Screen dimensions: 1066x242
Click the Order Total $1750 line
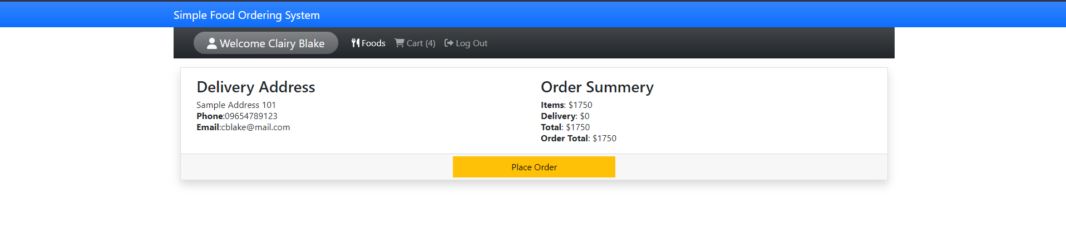(x=579, y=139)
